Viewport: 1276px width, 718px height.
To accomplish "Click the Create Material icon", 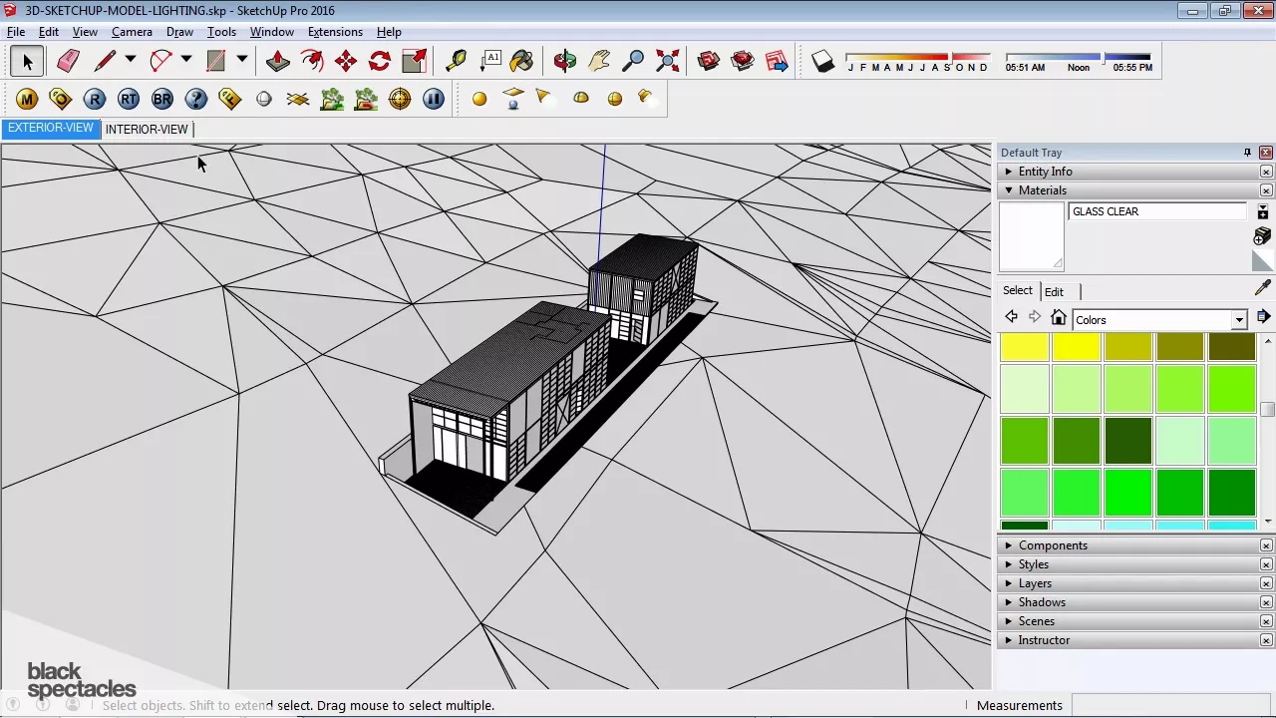I will pyautogui.click(x=1262, y=236).
